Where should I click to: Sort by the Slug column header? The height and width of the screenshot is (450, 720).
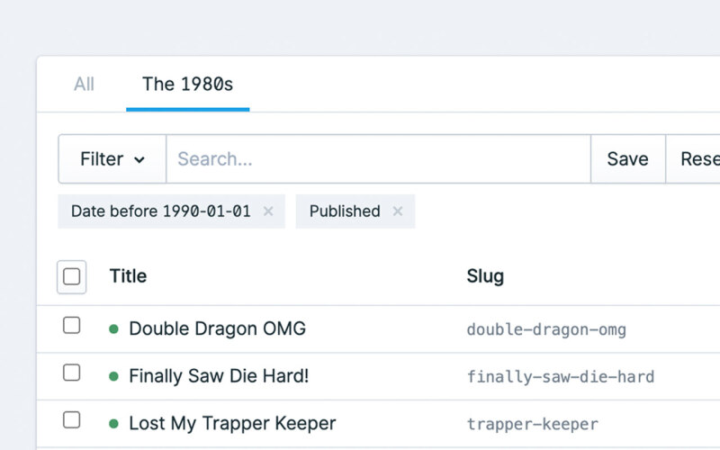(485, 276)
